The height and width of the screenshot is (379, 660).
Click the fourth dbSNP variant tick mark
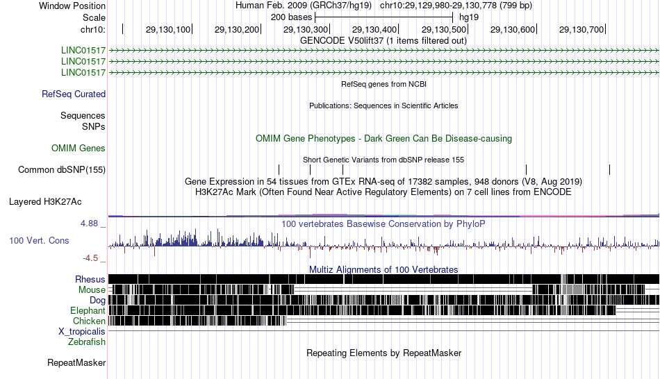[526, 169]
